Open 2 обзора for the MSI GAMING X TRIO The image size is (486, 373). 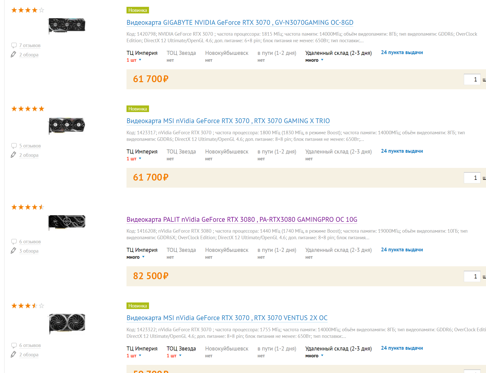(x=29, y=155)
